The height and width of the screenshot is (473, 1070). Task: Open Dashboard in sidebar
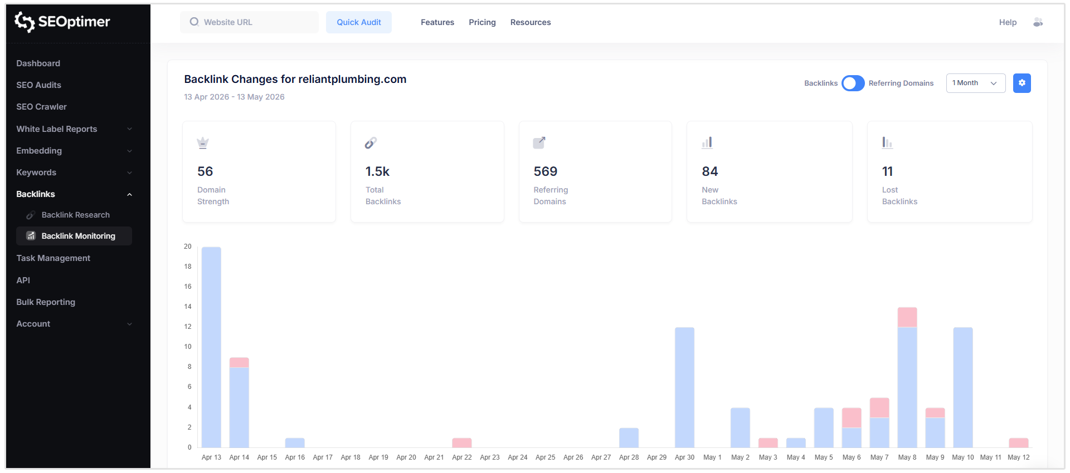coord(38,63)
